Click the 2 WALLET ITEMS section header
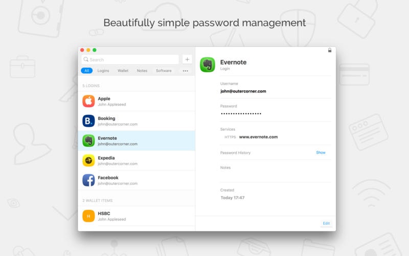Image resolution: width=409 pixels, height=256 pixels. (97, 201)
